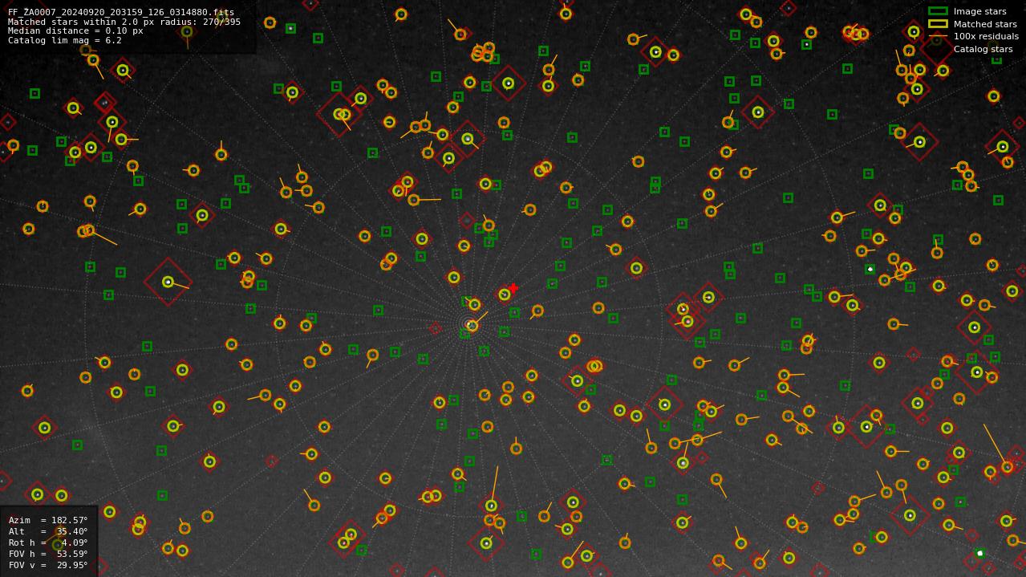Click the 'Alt = 35.40°' readout
The image size is (1026, 577).
tap(48, 531)
